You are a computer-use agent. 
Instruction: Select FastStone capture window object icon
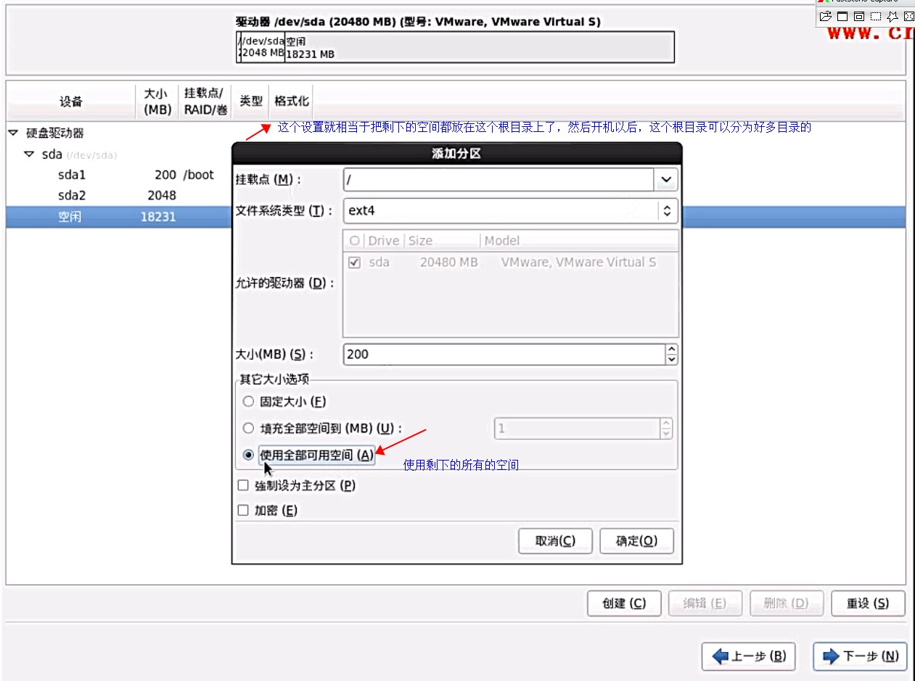[x=859, y=16]
